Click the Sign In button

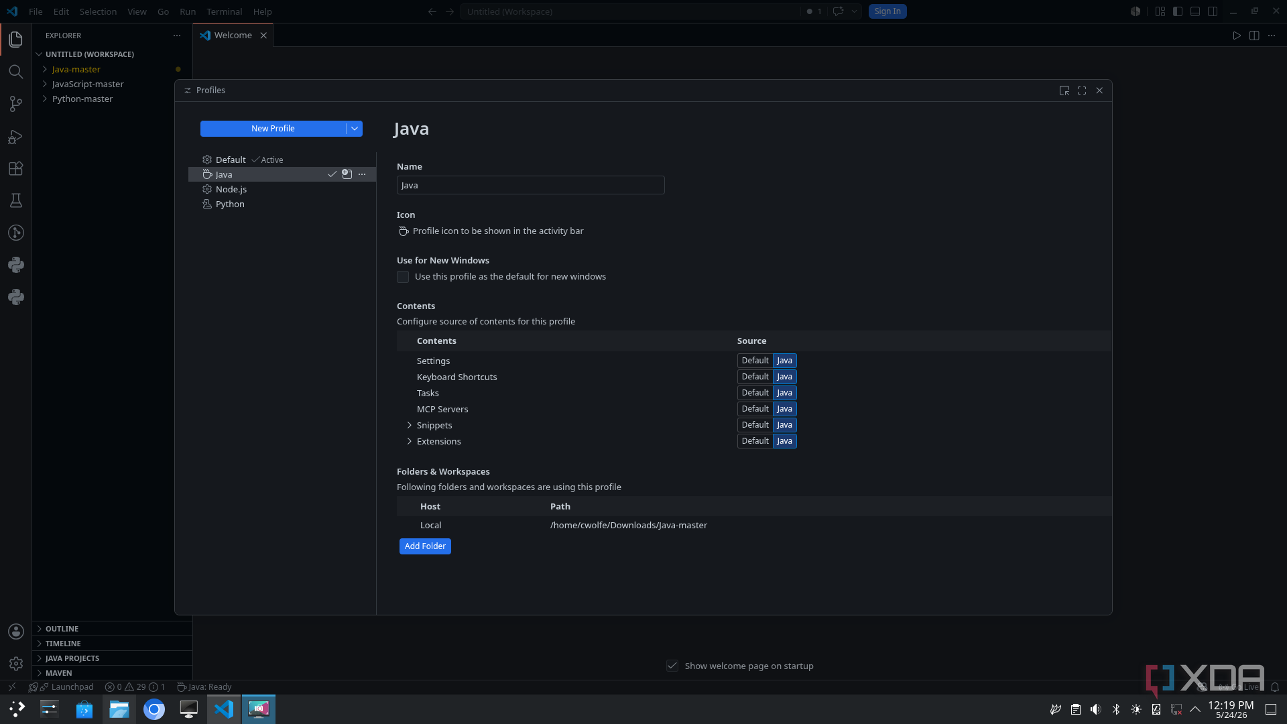pos(887,11)
